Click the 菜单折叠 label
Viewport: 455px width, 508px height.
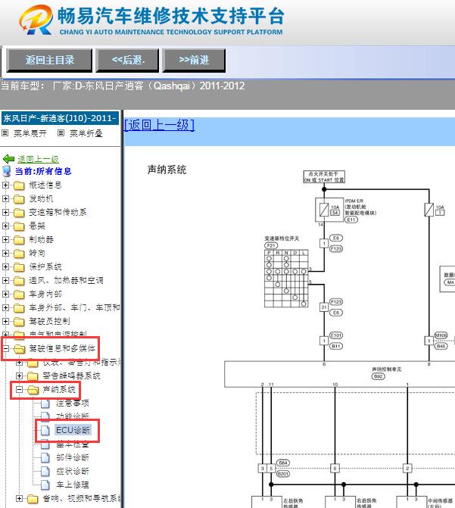(x=86, y=133)
